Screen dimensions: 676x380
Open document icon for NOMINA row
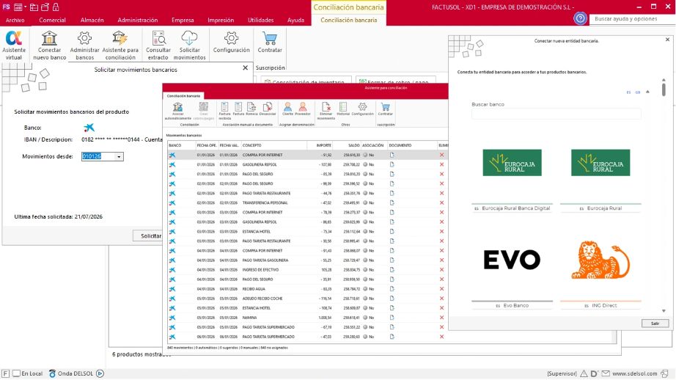coord(392,318)
